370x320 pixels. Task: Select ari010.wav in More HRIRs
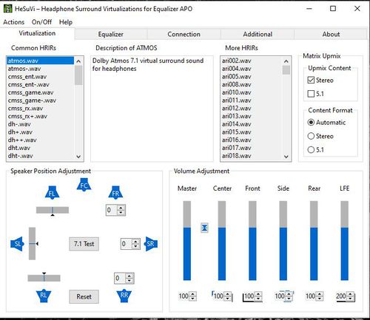tap(252, 92)
